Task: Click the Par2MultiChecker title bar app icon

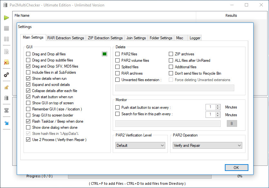Action: pos(5,5)
